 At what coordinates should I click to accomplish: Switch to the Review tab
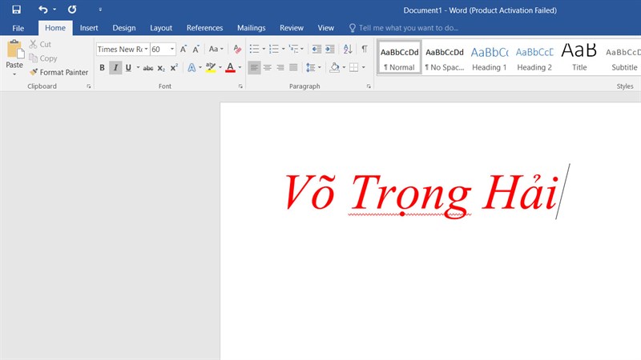tap(292, 28)
